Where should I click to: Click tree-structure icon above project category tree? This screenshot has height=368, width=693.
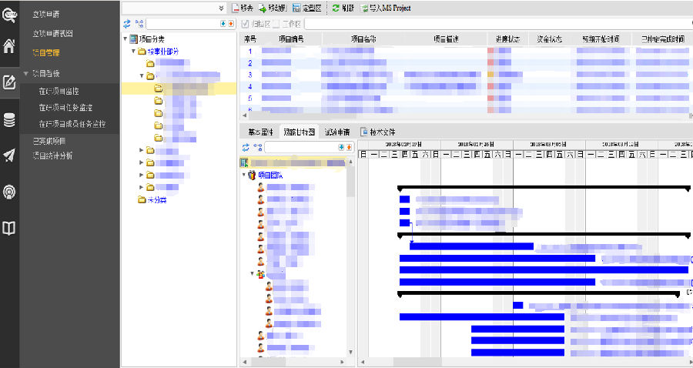(139, 24)
